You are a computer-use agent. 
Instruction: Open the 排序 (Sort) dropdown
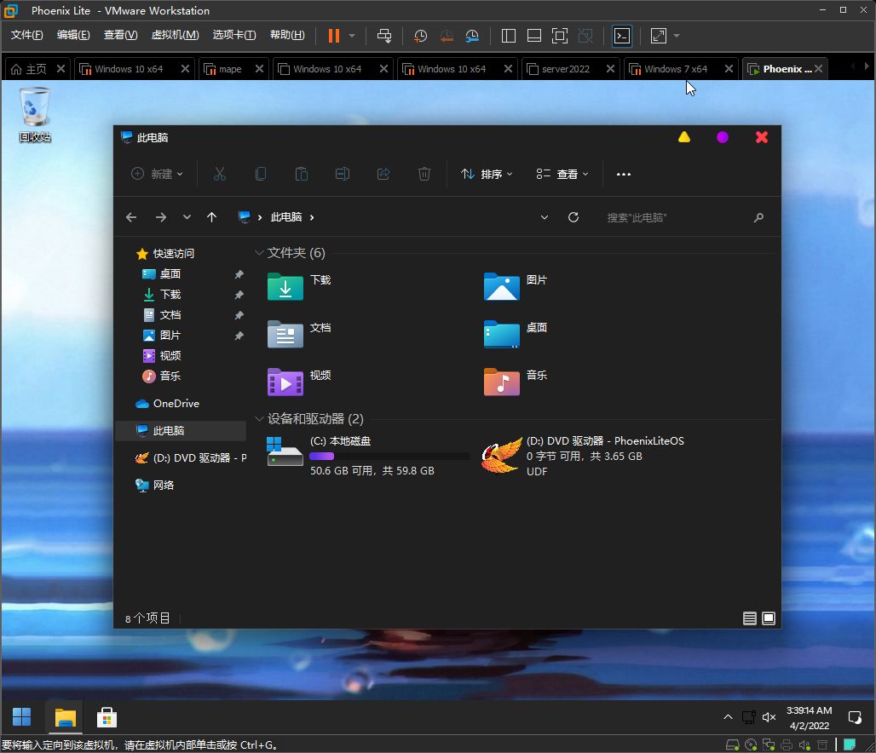coord(487,174)
